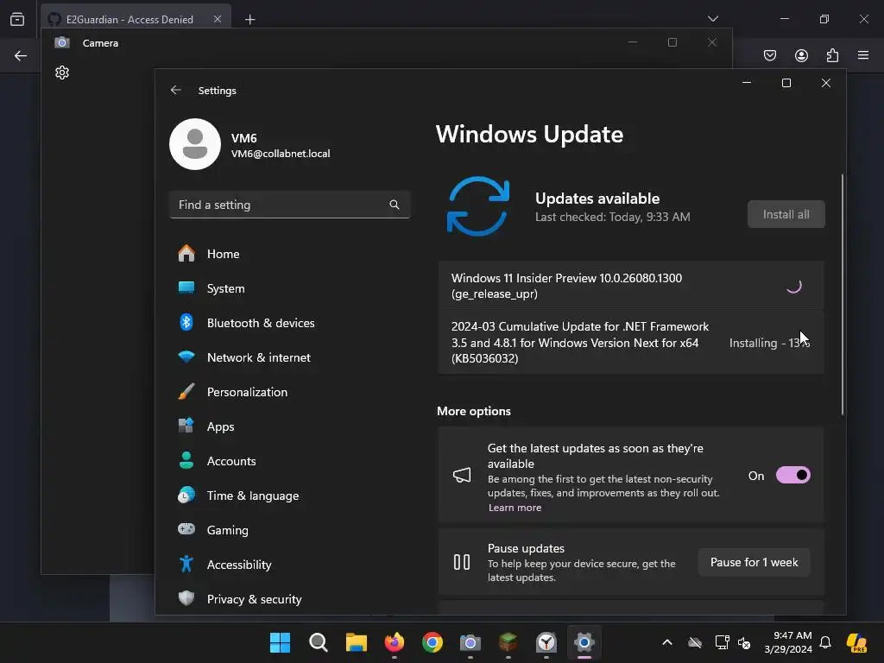884x663 pixels.
Task: Open the notification bell
Action: tap(825, 642)
